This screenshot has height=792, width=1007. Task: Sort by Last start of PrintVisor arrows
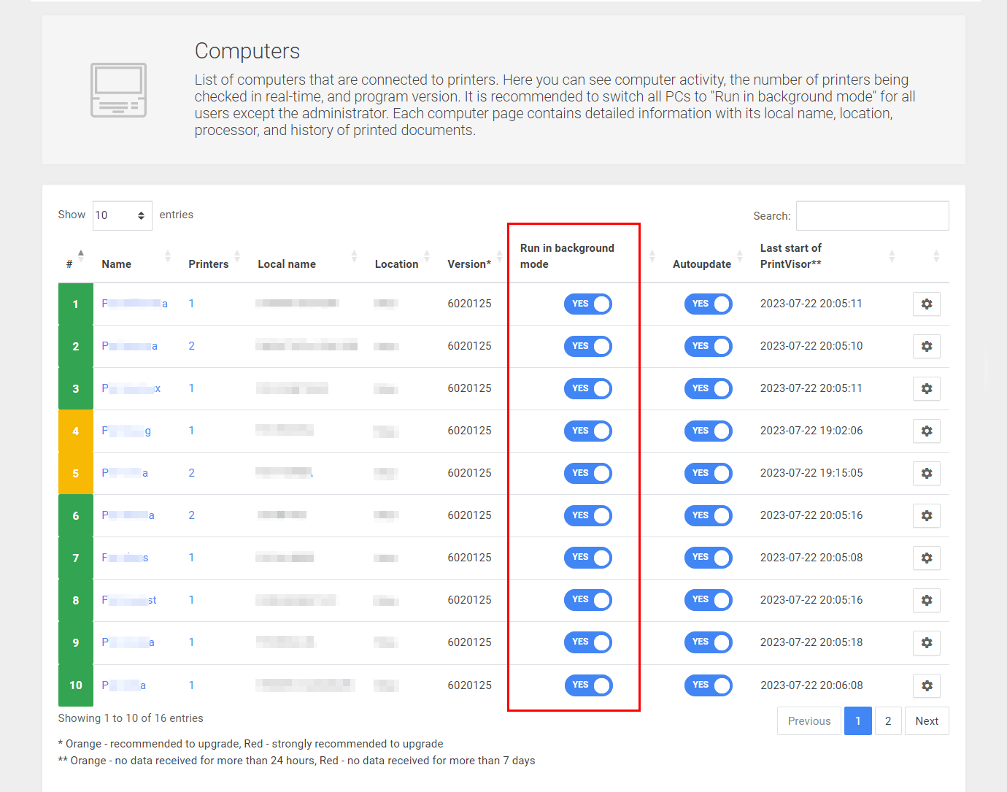pos(892,256)
